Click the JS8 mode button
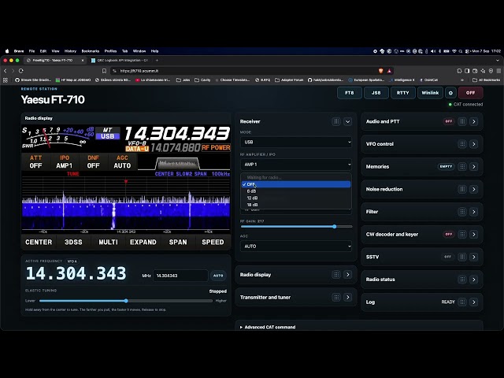504x378 pixels. (x=376, y=93)
